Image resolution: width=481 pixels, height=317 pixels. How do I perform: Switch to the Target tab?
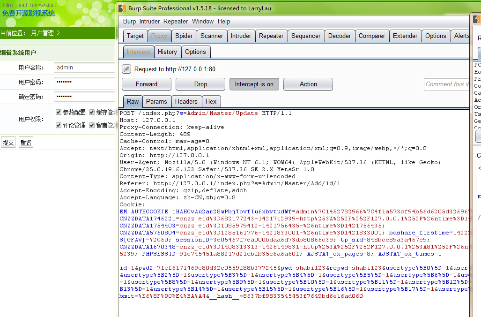(x=135, y=36)
